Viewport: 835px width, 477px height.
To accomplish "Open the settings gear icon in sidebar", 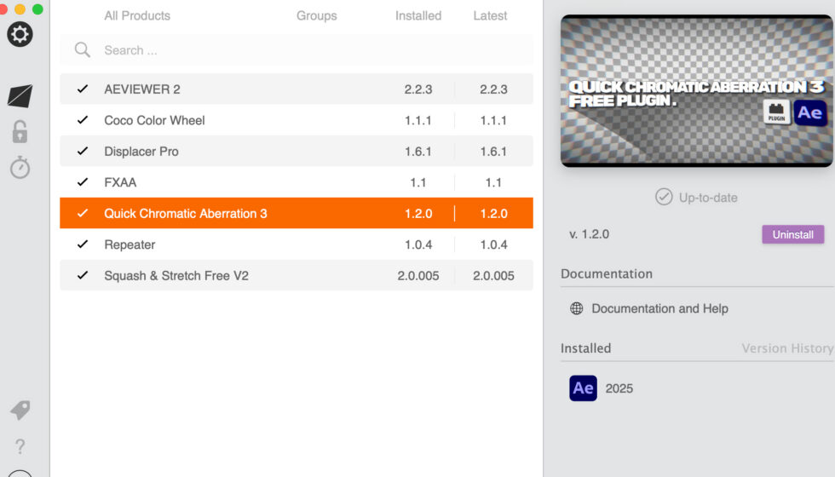I will (20, 35).
